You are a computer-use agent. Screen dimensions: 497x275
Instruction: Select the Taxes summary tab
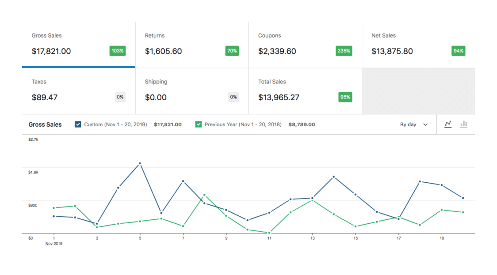point(78,91)
